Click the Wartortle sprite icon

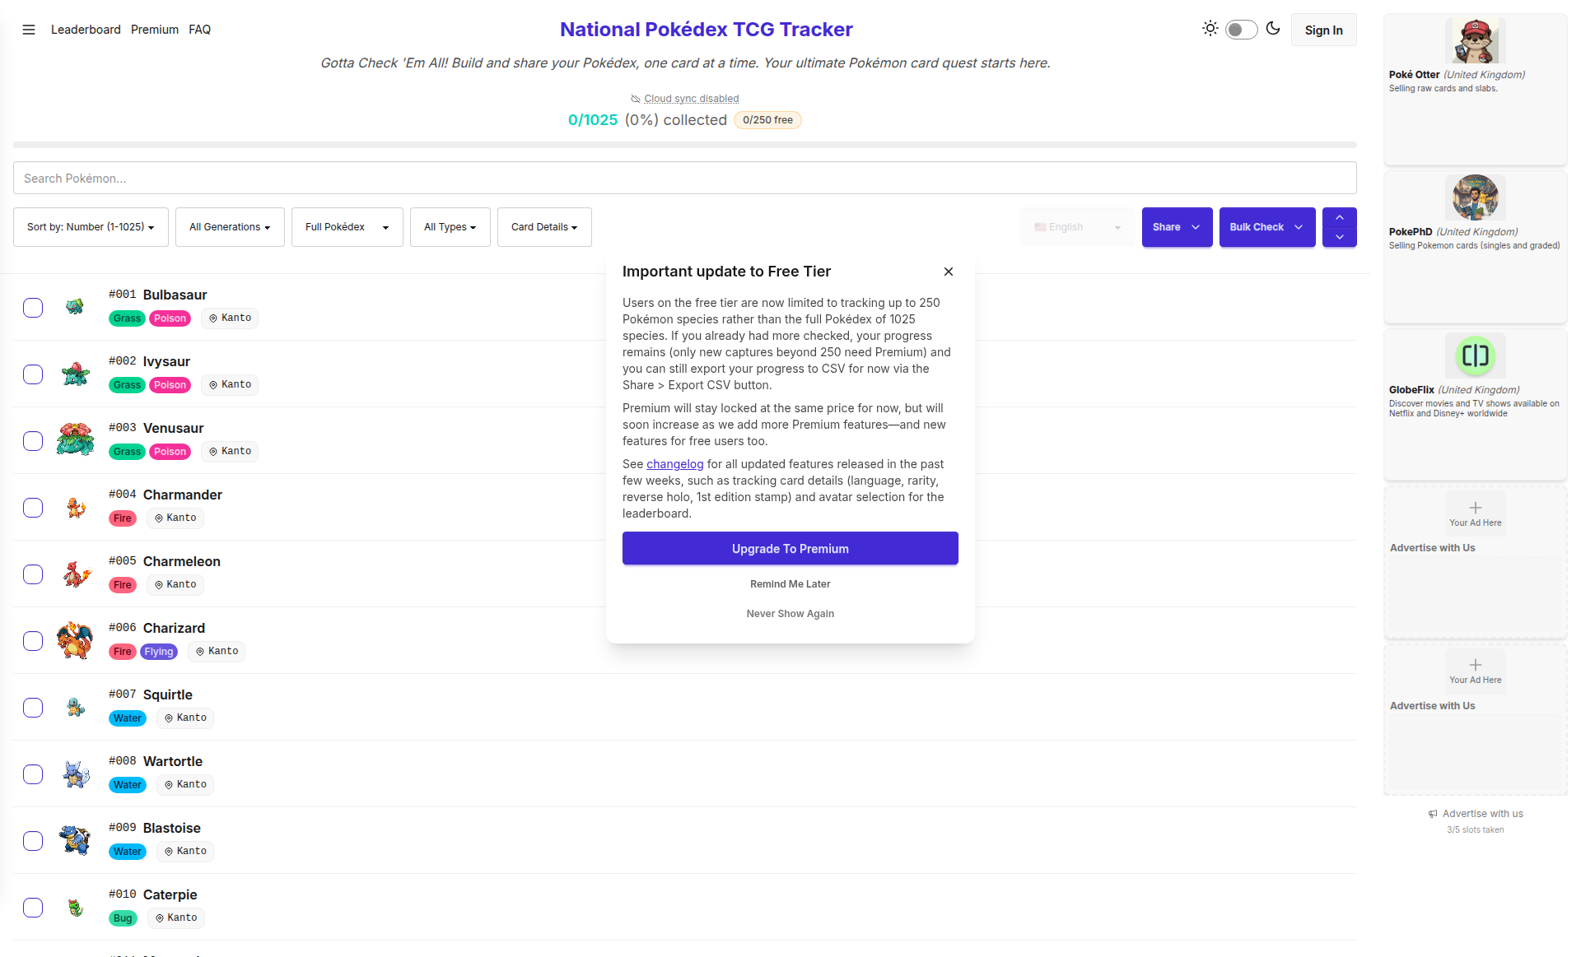coord(75,773)
